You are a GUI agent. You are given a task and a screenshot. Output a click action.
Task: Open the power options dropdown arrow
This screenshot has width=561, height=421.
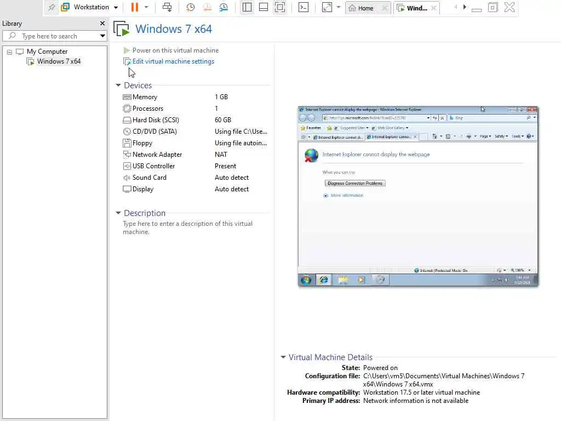tap(146, 7)
